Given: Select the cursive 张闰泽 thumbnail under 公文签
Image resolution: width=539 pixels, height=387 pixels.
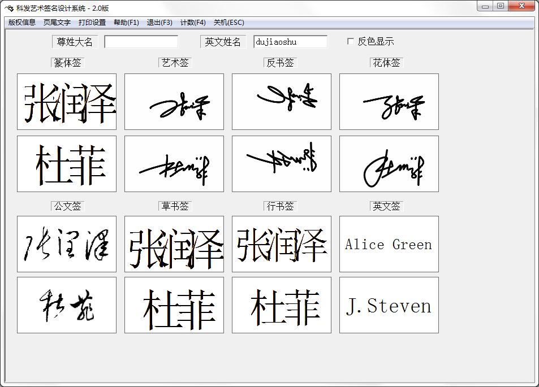Looking at the screenshot, I should pyautogui.click(x=67, y=244).
